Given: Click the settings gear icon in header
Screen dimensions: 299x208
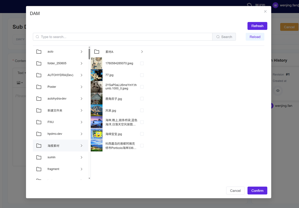Looking at the screenshot, I should [249, 5].
